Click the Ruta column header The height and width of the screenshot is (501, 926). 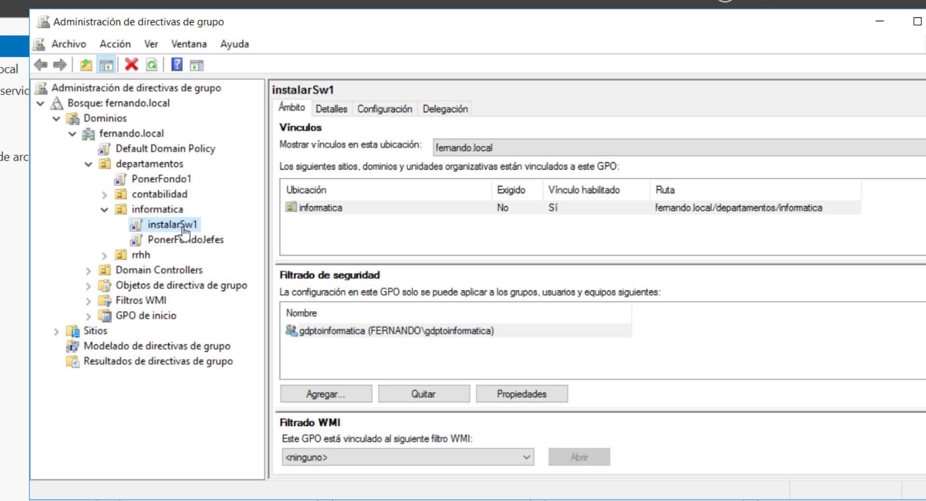click(756, 190)
